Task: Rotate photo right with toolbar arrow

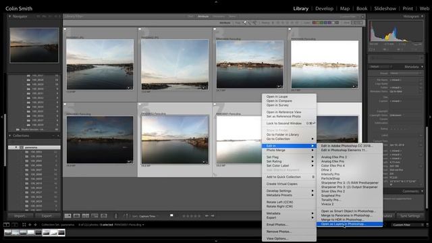Action: click(x=213, y=216)
